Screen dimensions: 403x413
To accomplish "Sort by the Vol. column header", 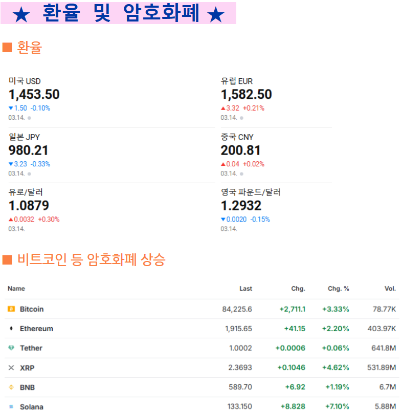I will [x=390, y=289].
